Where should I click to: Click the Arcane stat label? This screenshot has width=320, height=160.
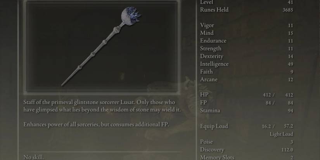tap(209, 79)
